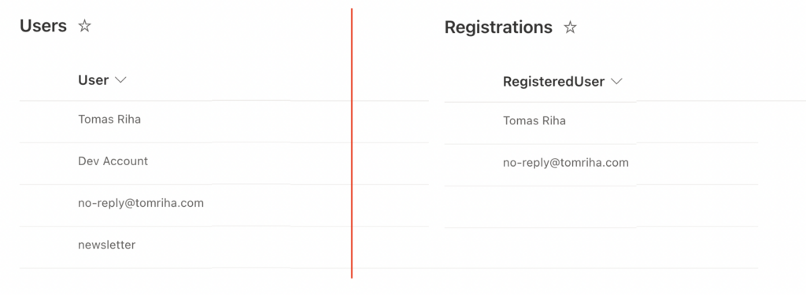Click the RegisteredUser column header label
This screenshot has width=806, height=295.
pos(553,82)
